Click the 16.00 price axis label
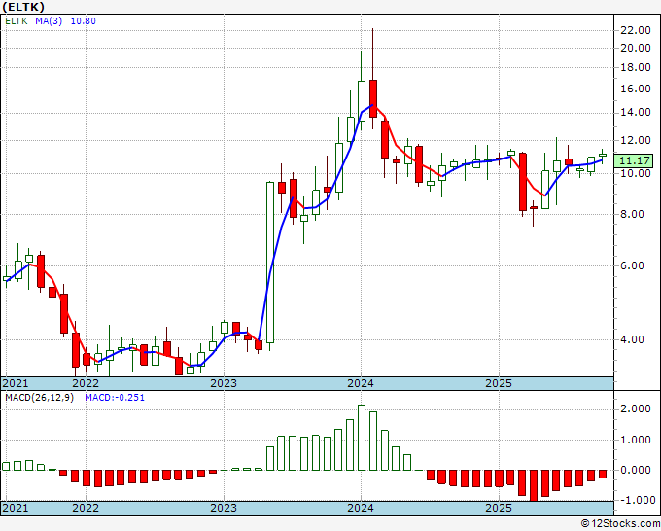Viewport: 661px width, 531px height. (x=636, y=88)
